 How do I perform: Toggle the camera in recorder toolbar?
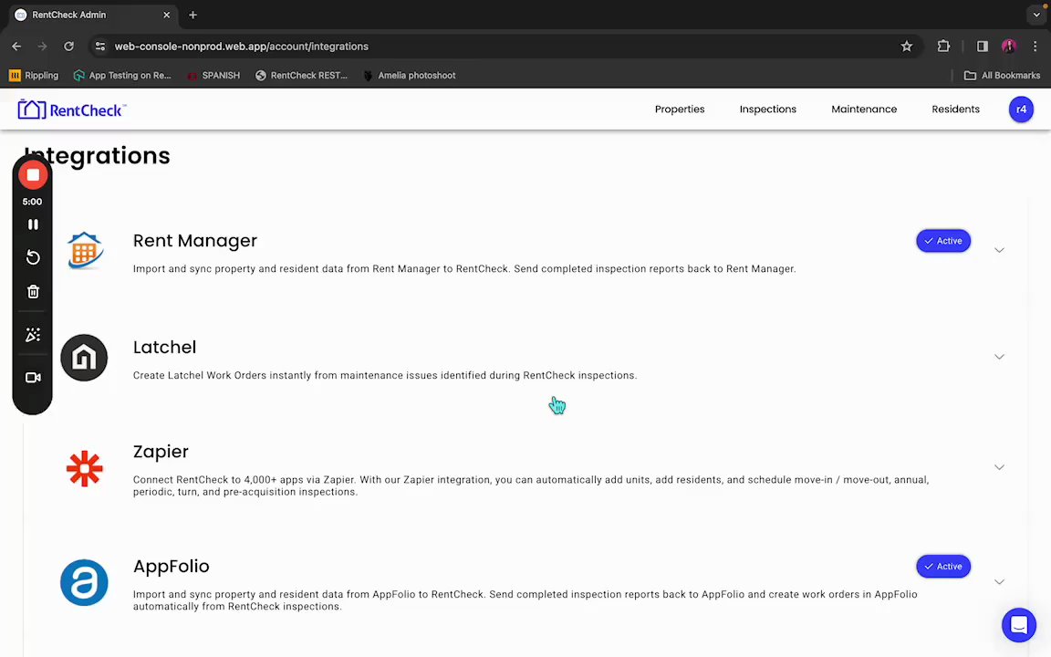tap(33, 378)
